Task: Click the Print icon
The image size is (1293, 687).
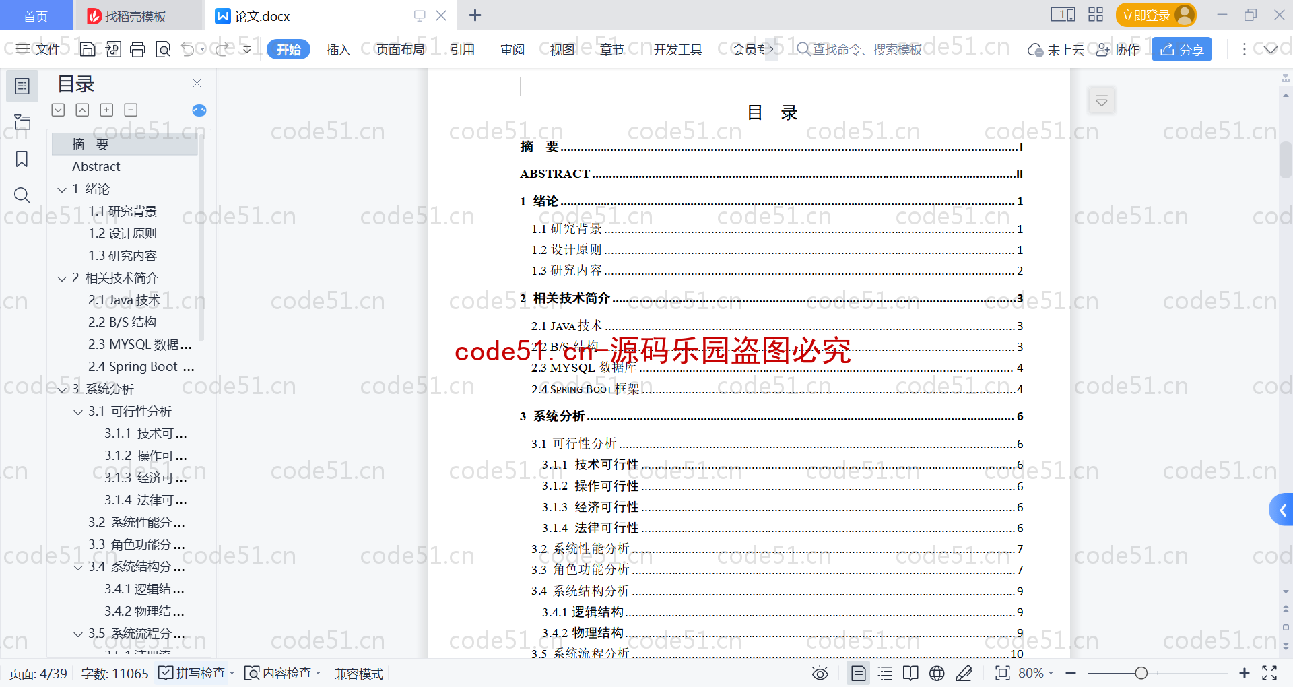Action: [x=137, y=49]
